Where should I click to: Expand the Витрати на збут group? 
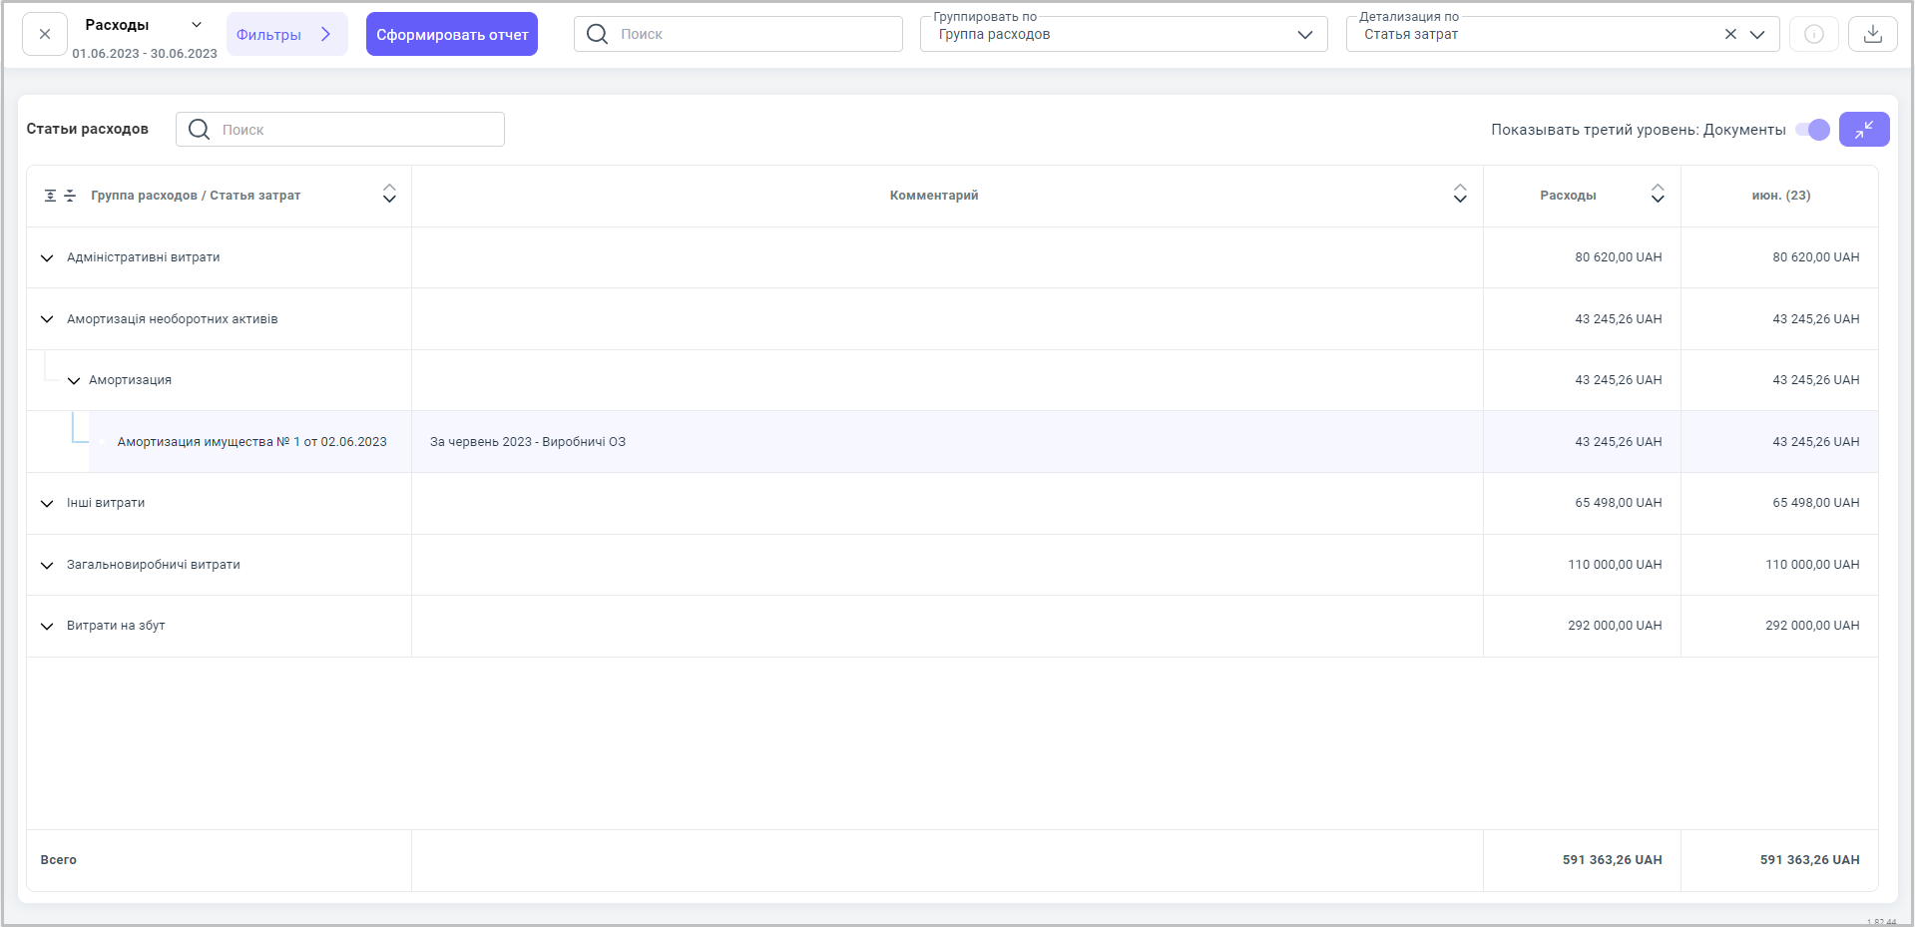pos(47,626)
